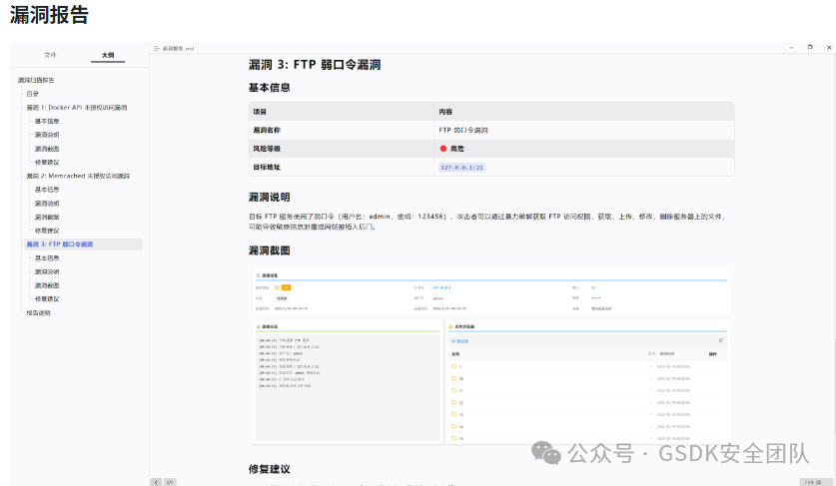
Task: Select 修复建议 under 漏洞 3 in outline
Action: (x=47, y=299)
